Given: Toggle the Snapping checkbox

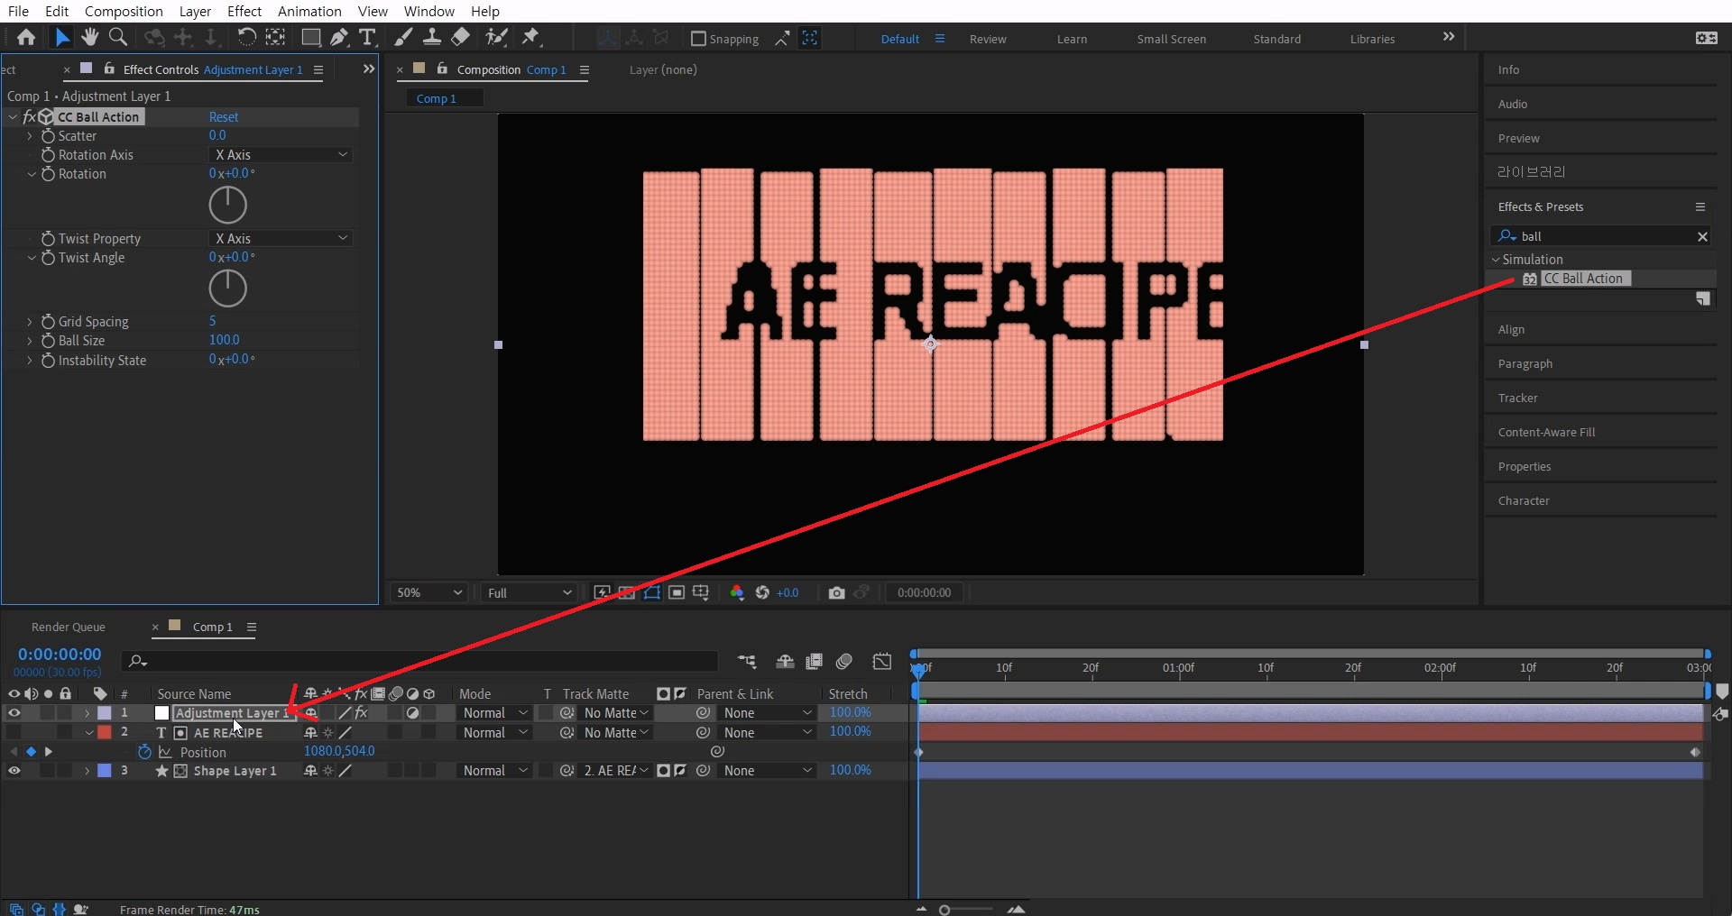Looking at the screenshot, I should pyautogui.click(x=698, y=39).
